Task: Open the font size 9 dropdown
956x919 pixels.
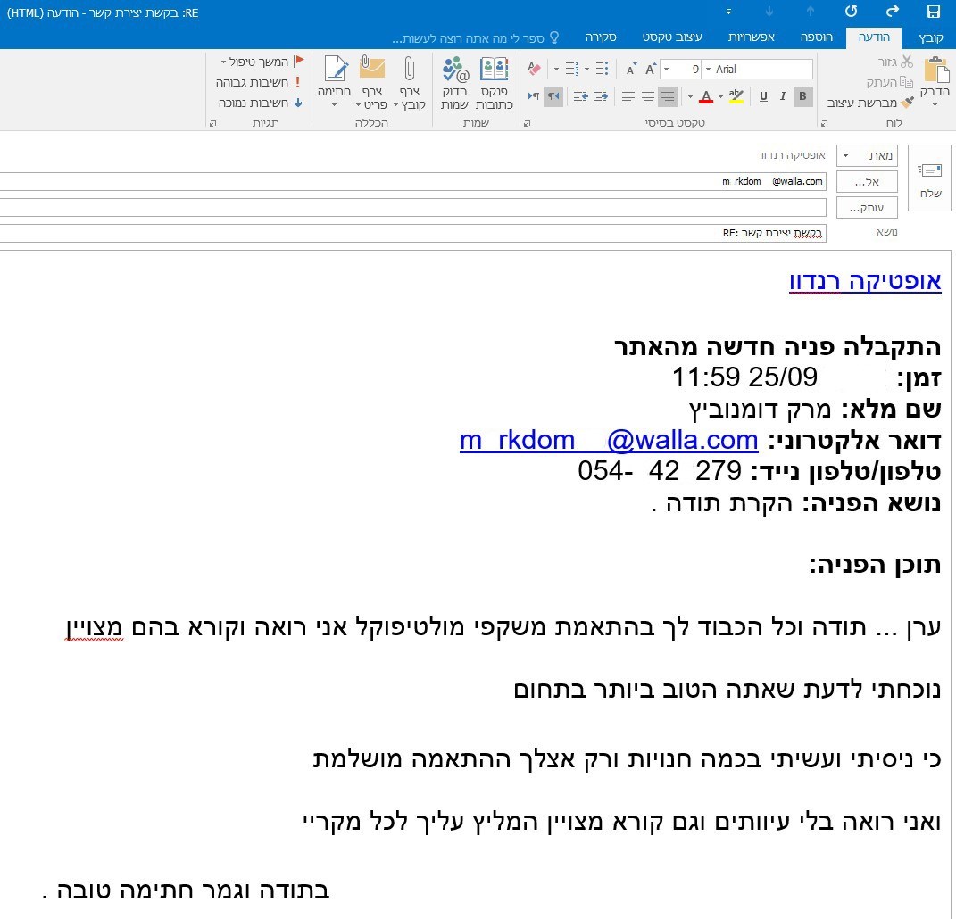Action: coord(667,70)
